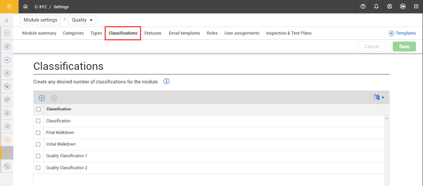Screen dimensions: 423x186
Task: Click the logout arrow icon
Action: (x=403, y=7)
